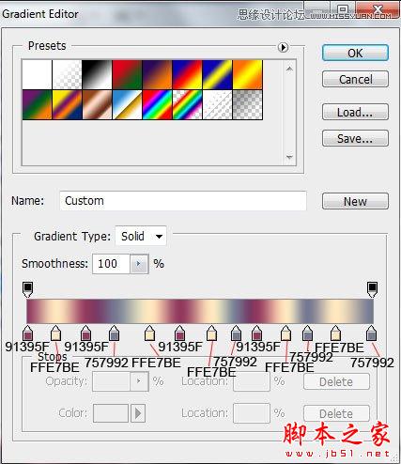Click the presets list scroll-down arrow

point(289,157)
